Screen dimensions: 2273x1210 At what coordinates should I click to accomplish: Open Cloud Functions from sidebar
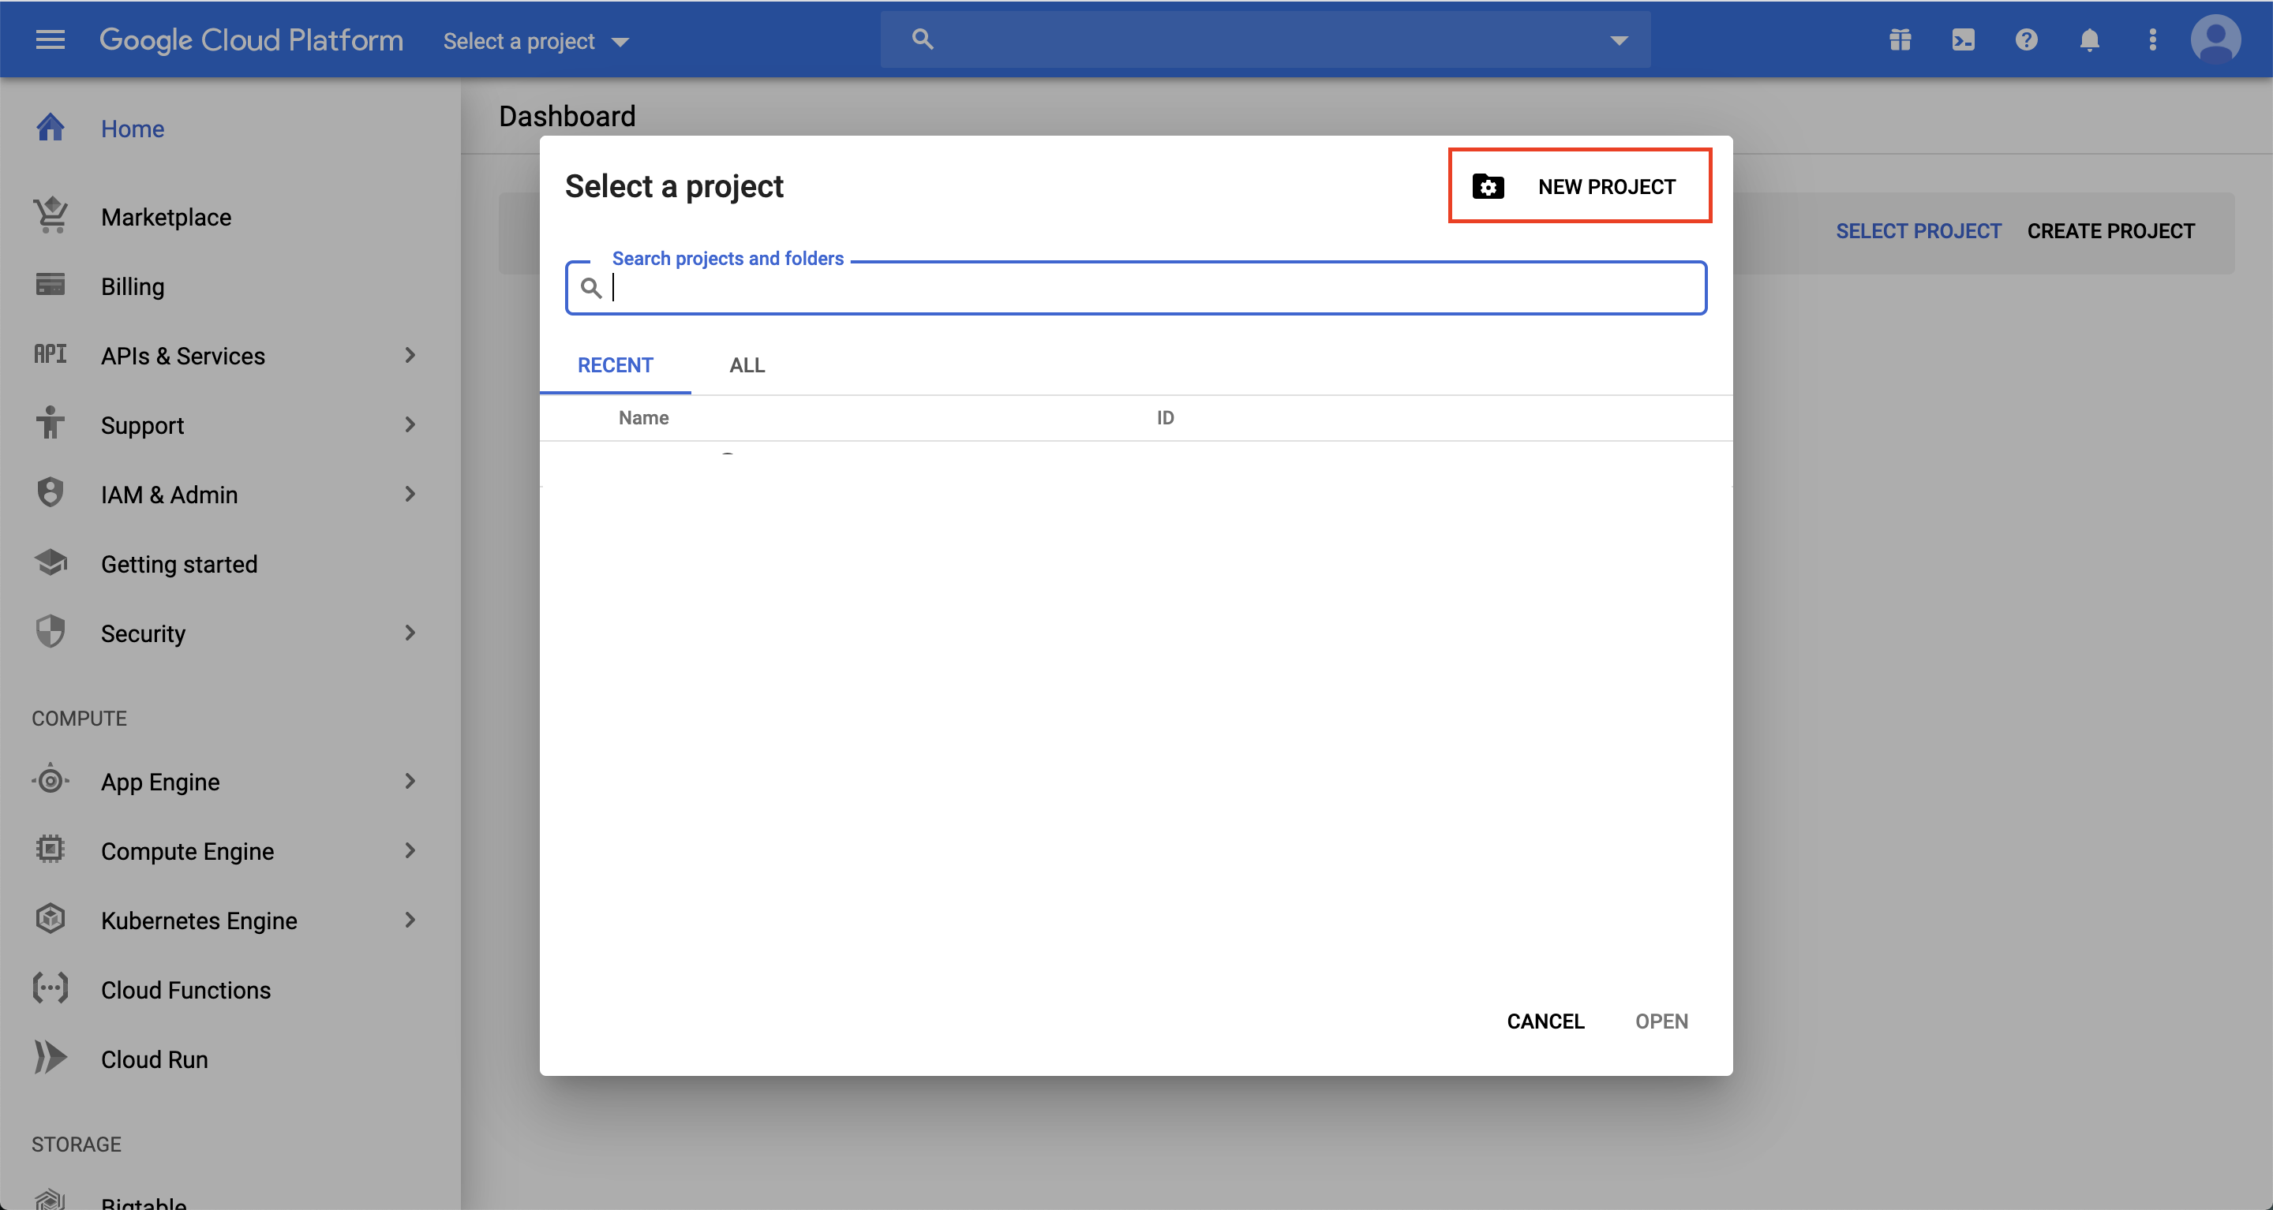click(x=185, y=989)
